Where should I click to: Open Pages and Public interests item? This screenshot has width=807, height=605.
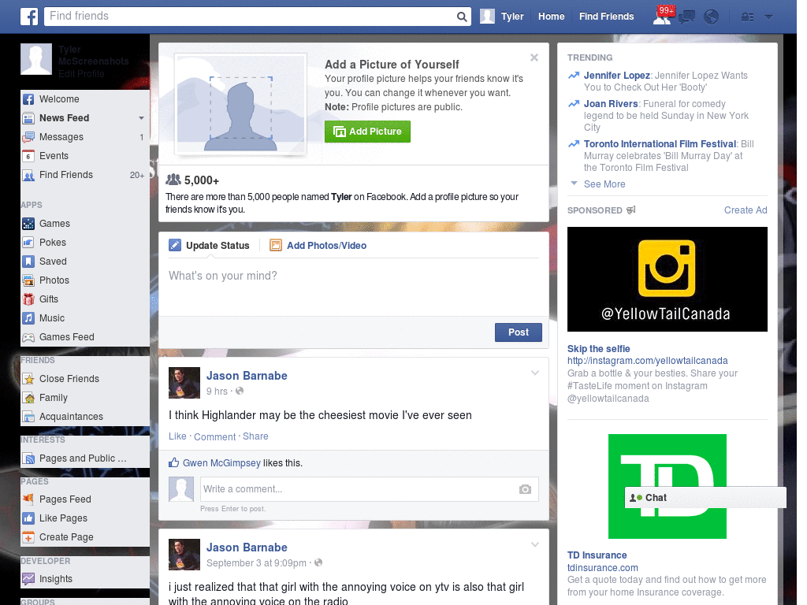(83, 458)
